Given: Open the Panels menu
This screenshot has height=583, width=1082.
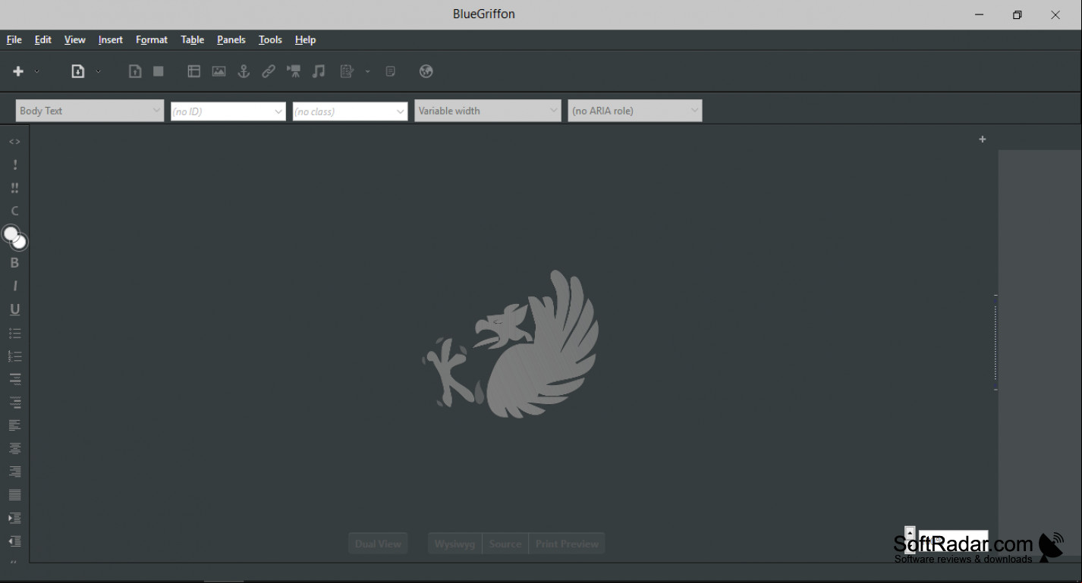Looking at the screenshot, I should click(x=231, y=39).
